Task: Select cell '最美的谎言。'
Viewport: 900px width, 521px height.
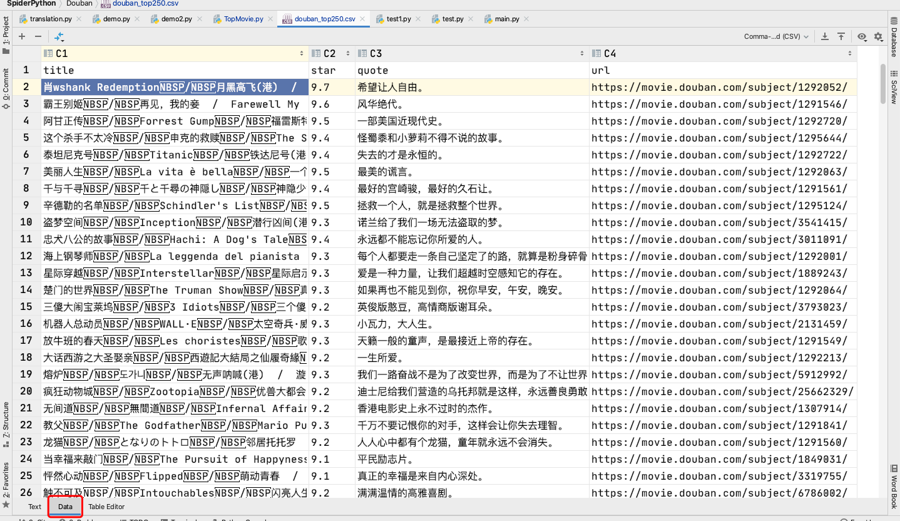Action: click(x=472, y=172)
